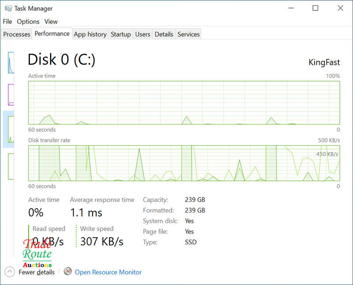Image resolution: width=353 pixels, height=285 pixels.
Task: Open Resource Monitor link
Action: [108, 272]
